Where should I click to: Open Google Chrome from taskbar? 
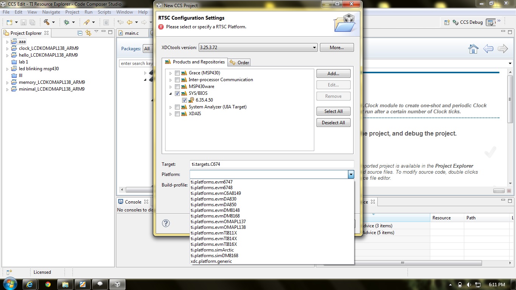coord(48,284)
